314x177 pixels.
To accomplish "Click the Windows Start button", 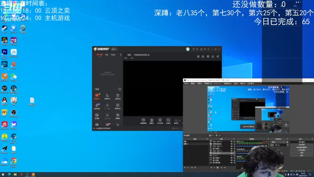I will click(3, 175).
